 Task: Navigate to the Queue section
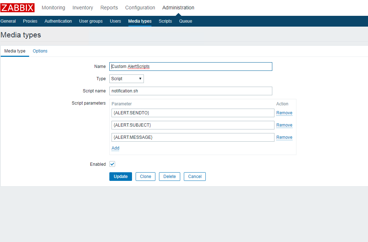pyautogui.click(x=186, y=21)
